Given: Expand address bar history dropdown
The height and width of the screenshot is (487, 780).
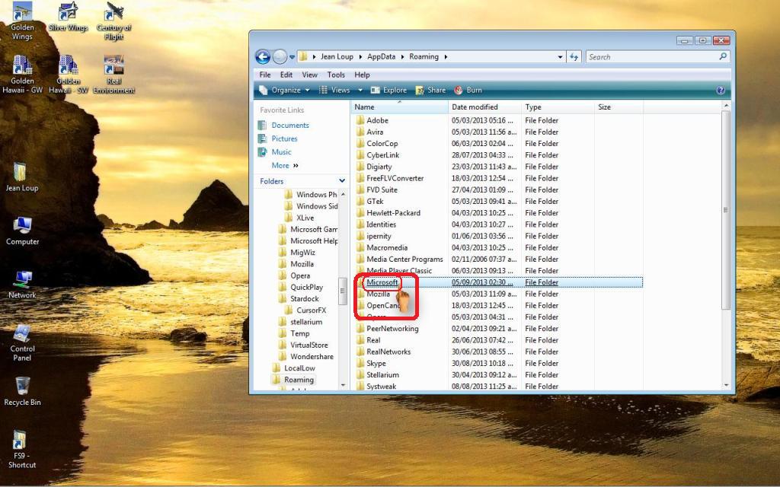Looking at the screenshot, I should click(x=560, y=56).
